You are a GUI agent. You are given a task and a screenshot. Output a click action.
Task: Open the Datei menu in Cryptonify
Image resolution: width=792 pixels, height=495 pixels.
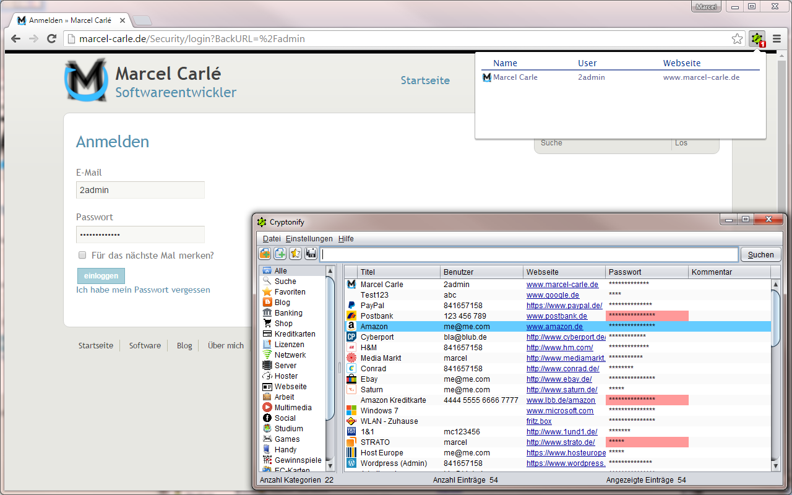click(x=272, y=239)
